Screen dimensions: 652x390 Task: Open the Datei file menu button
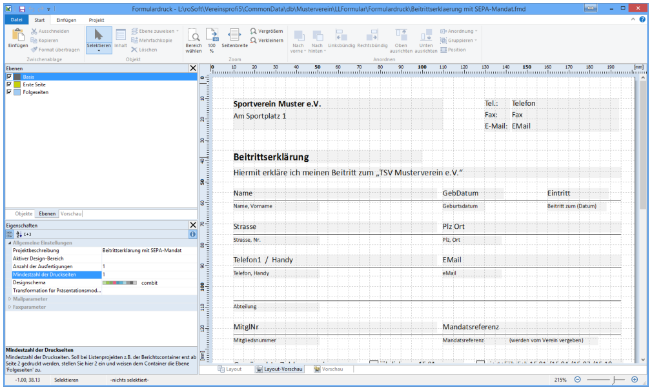(x=16, y=20)
